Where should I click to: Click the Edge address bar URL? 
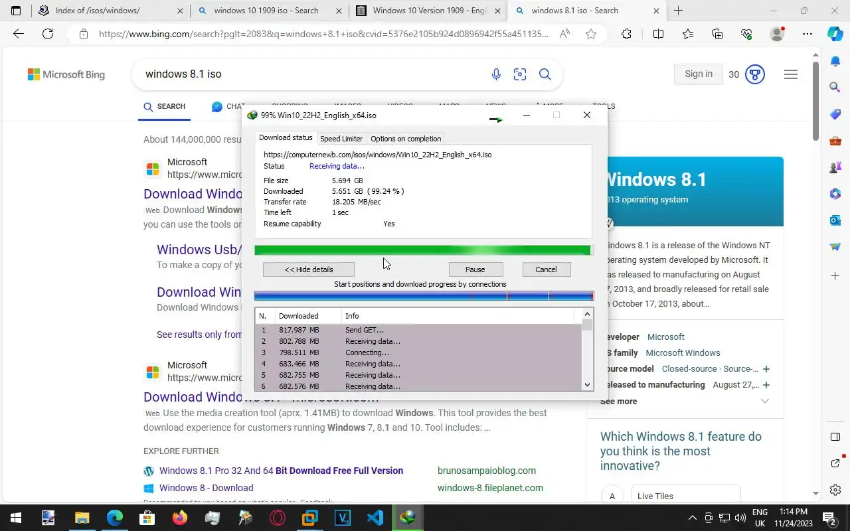(x=323, y=34)
